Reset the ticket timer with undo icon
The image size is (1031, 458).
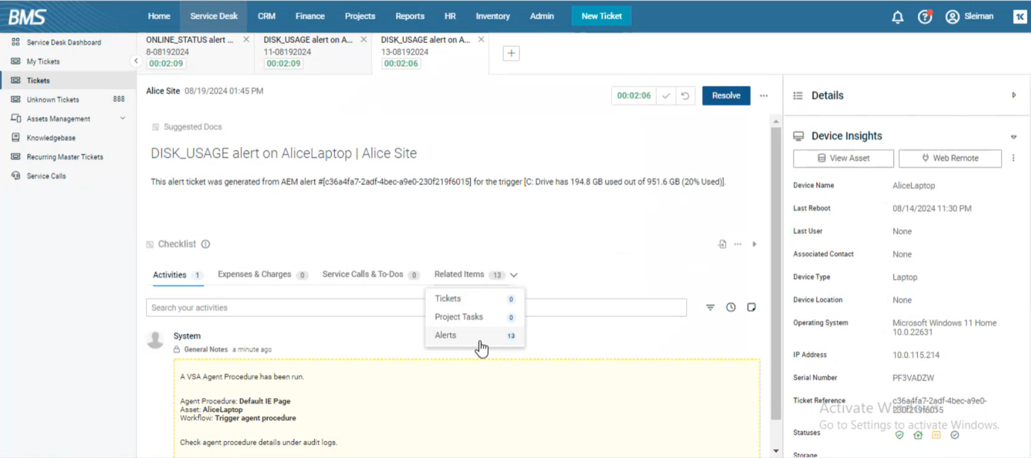point(685,96)
